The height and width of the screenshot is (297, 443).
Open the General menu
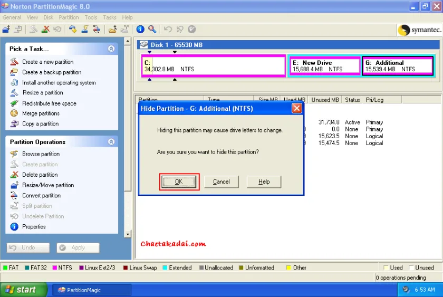[12, 17]
